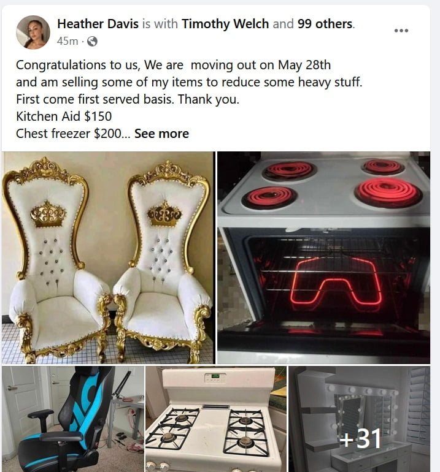Open Heather Davis profile picture
Viewport: 440px width, 472px height.
point(33,32)
